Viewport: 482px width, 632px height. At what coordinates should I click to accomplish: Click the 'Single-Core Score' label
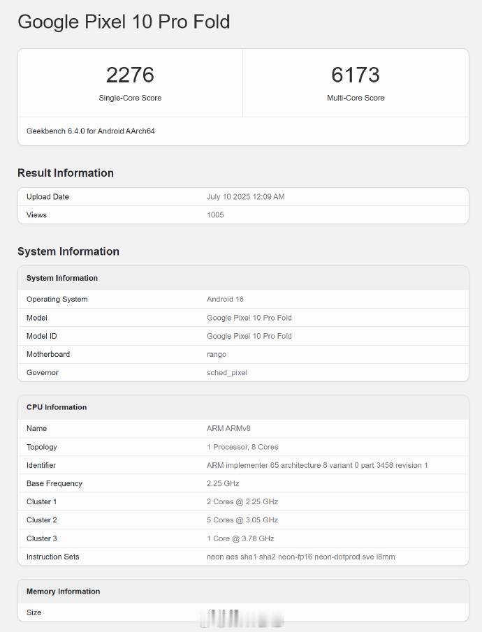tap(130, 98)
